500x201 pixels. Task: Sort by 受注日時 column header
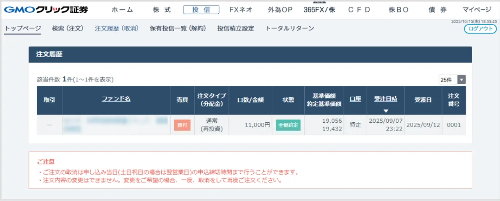[386, 99]
